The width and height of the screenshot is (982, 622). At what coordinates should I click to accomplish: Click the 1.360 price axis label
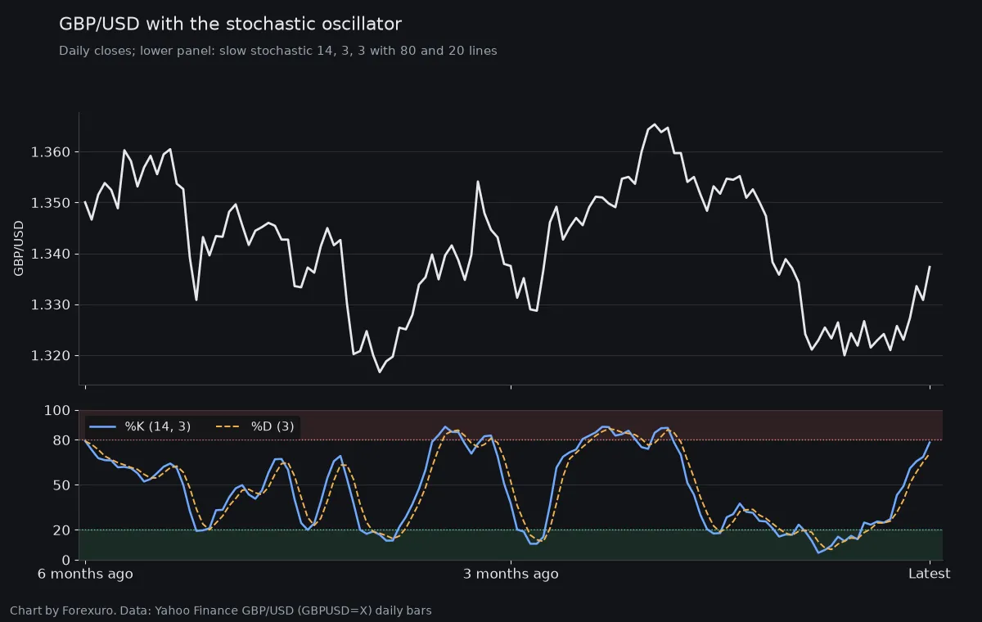(51, 152)
